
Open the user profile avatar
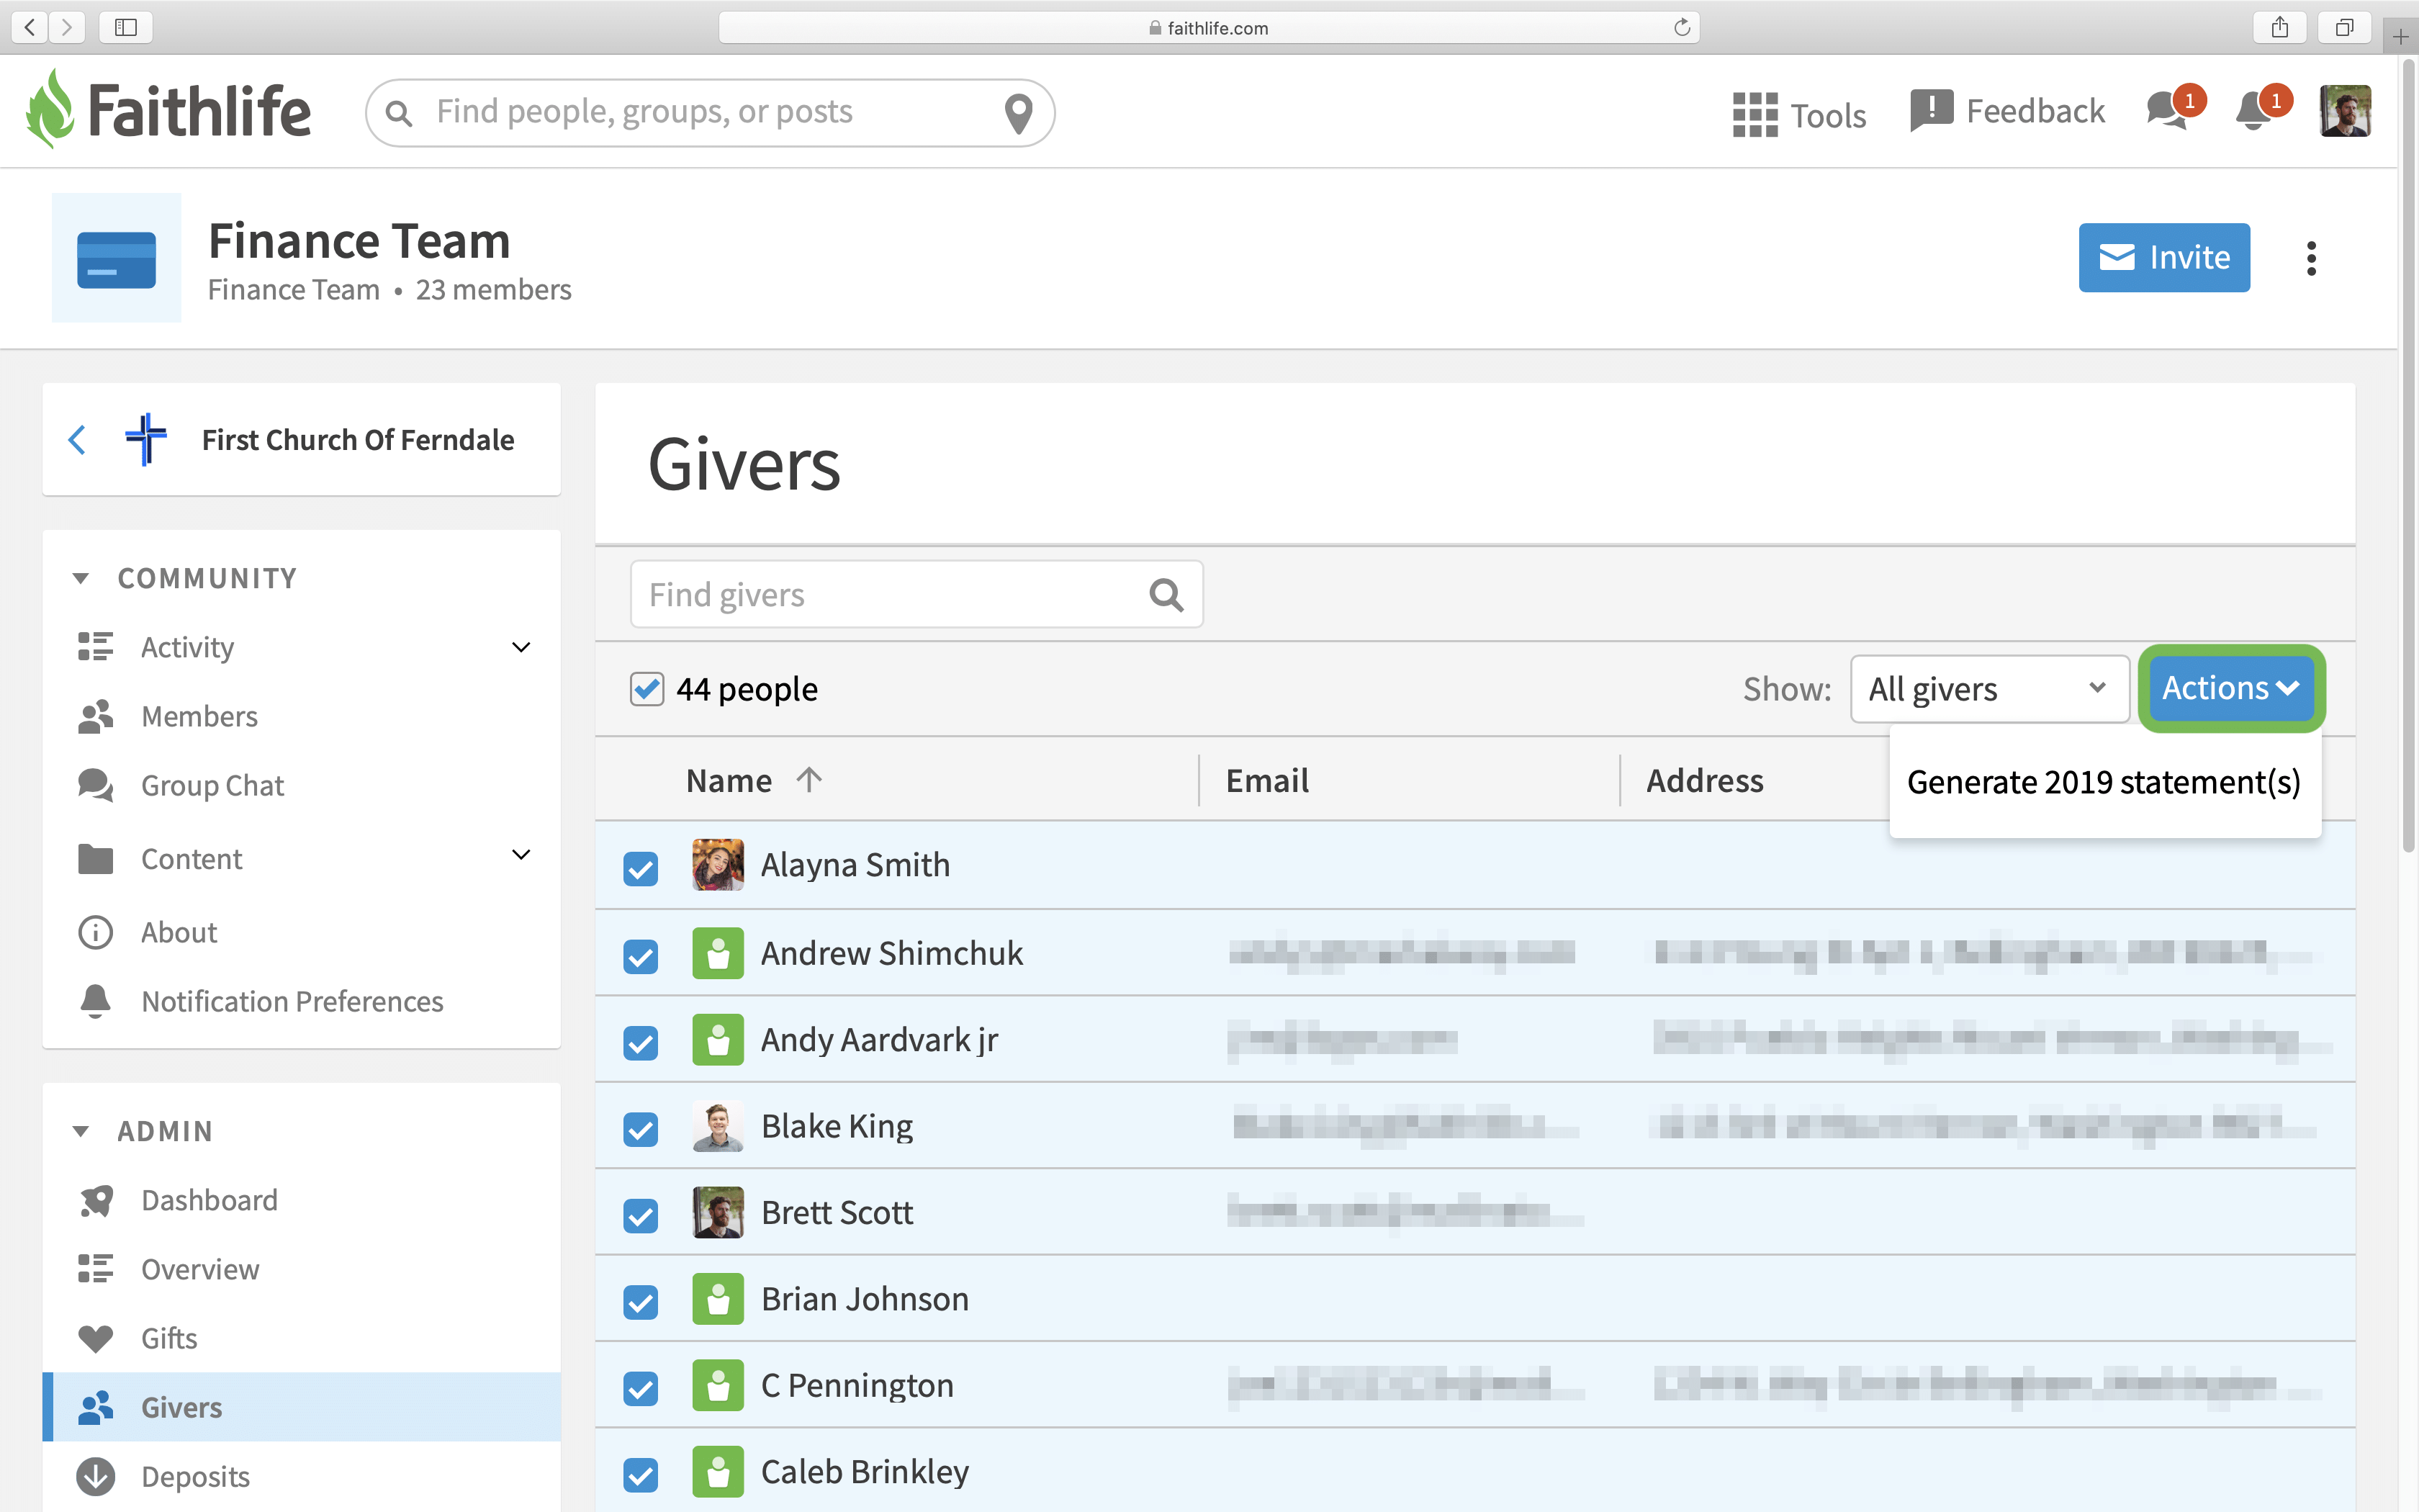pyautogui.click(x=2344, y=110)
